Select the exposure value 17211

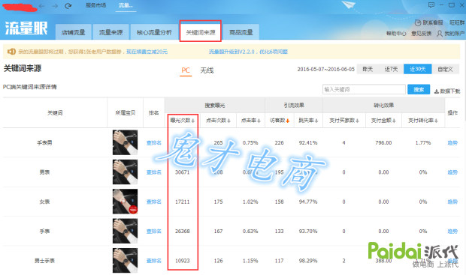[182, 202]
